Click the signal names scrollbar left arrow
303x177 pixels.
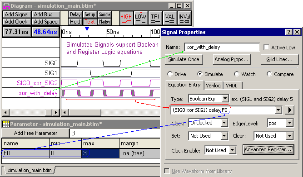click(x=6, y=112)
